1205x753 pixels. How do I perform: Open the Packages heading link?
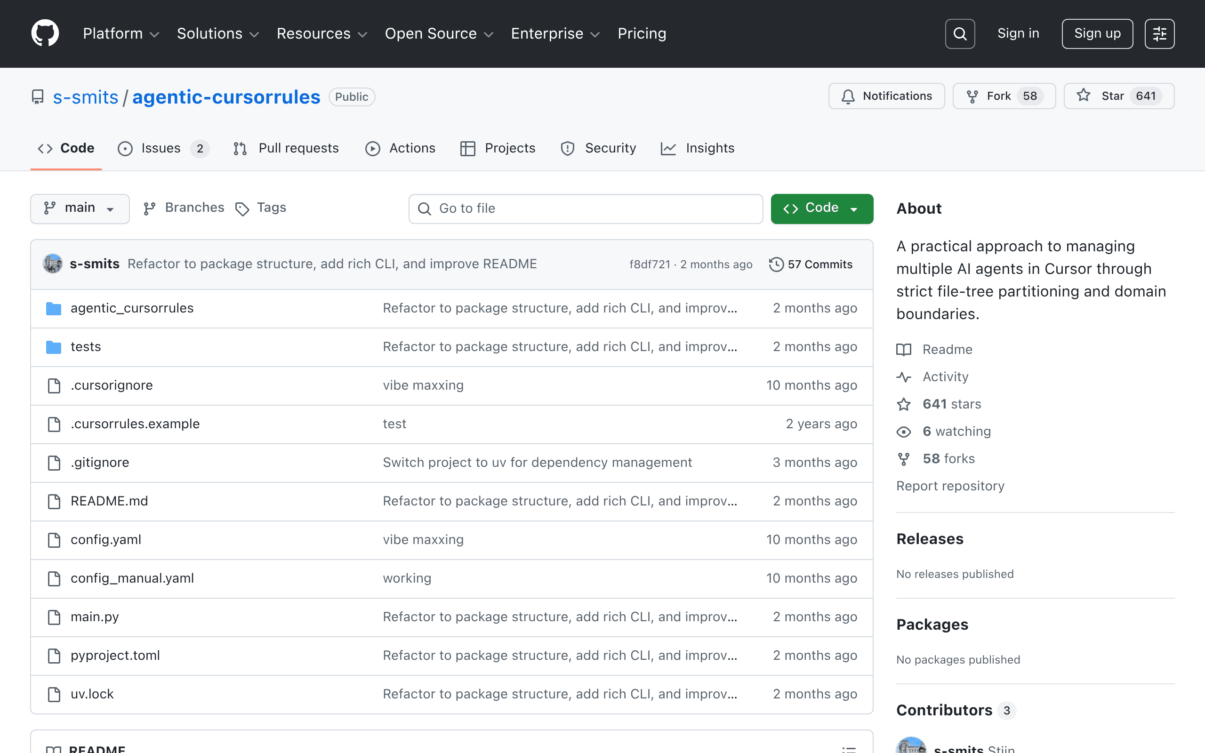932,625
